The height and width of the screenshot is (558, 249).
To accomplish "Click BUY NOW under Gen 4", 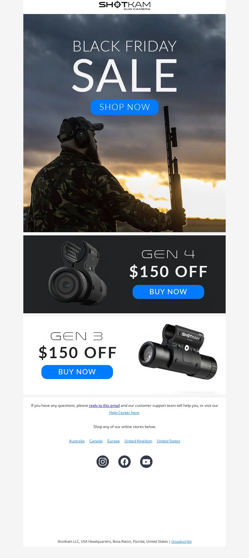I will pyautogui.click(x=168, y=292).
